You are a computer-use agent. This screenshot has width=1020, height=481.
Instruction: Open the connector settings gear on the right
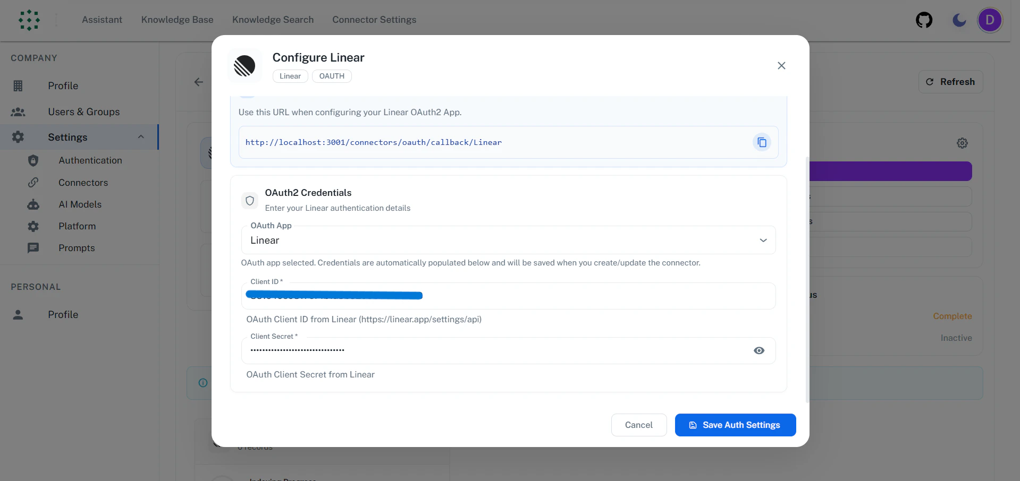(x=962, y=143)
